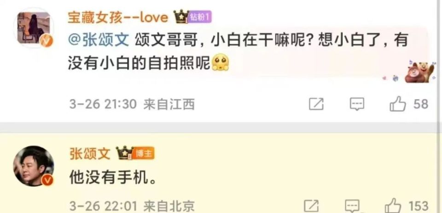The image size is (442, 213).
Task: Open username 张颂文 in reply
Action: [90, 154]
